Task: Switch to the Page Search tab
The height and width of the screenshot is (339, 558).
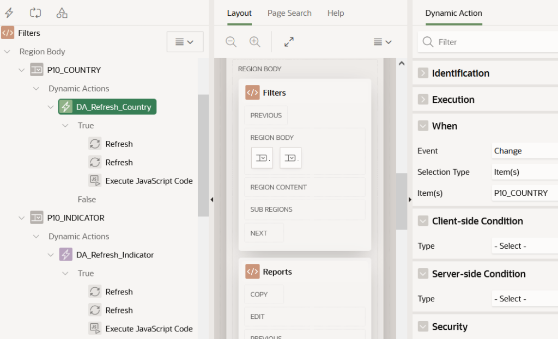Action: pos(289,13)
